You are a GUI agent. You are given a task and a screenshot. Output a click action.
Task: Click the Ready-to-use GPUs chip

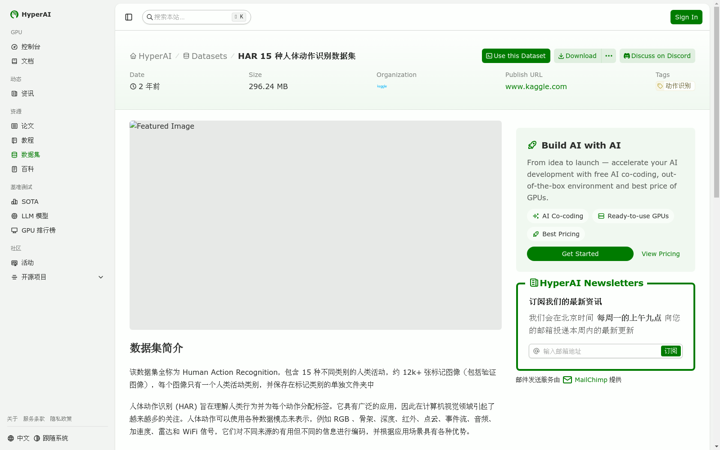pos(633,216)
